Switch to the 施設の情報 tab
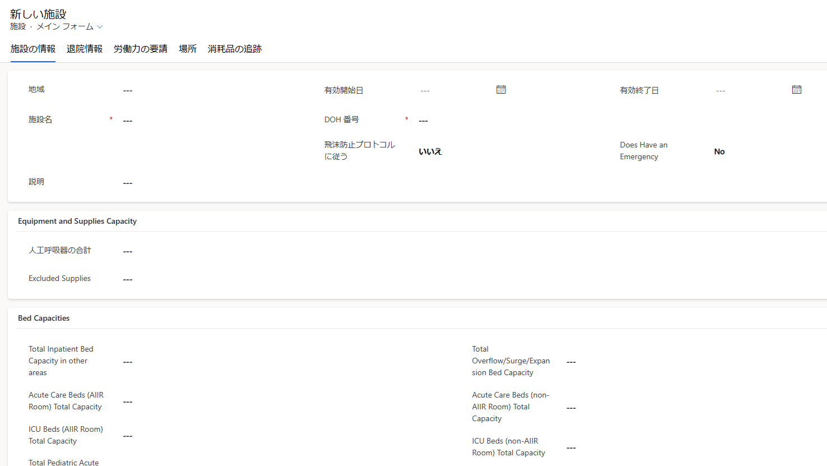827x466 pixels. (33, 49)
